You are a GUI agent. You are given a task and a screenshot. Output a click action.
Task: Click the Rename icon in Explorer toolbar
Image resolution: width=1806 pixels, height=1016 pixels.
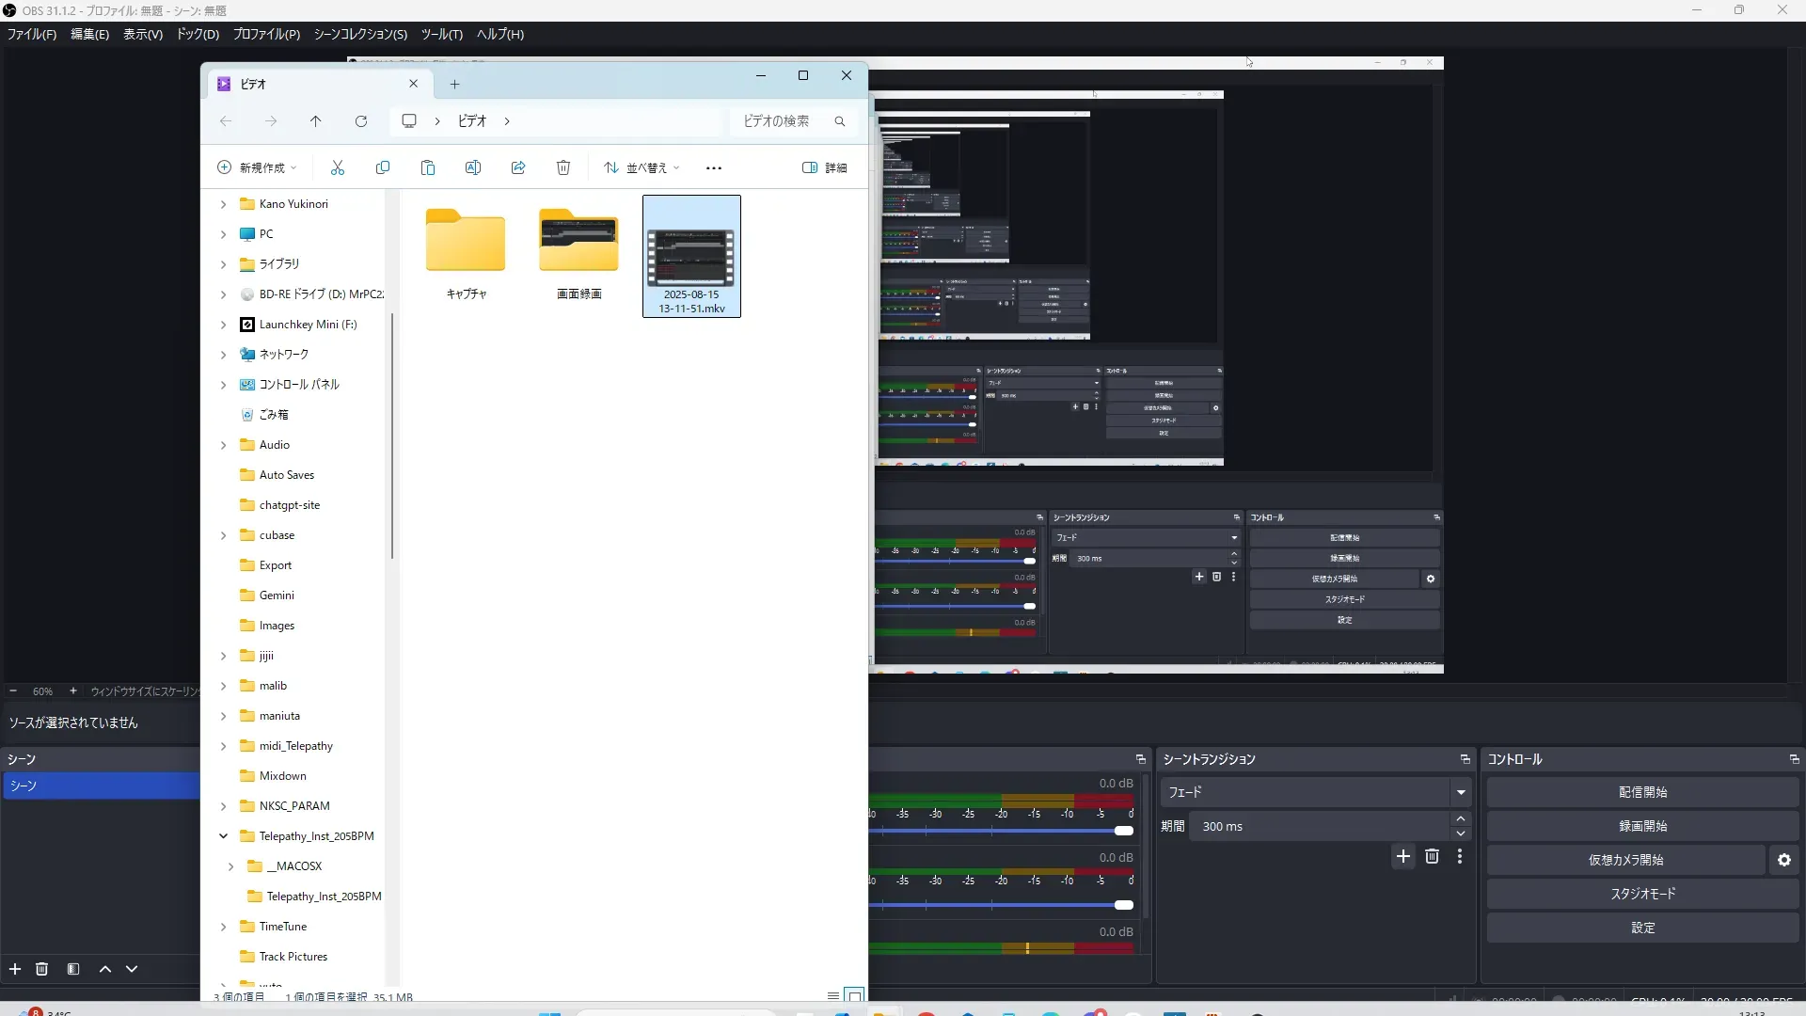click(x=473, y=167)
